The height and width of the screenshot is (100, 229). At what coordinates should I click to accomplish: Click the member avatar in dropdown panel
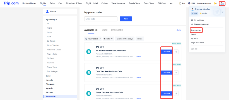192,9
